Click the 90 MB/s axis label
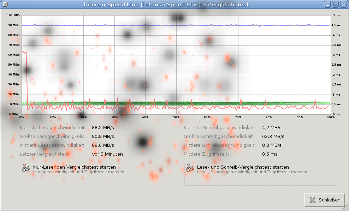 [14, 25]
